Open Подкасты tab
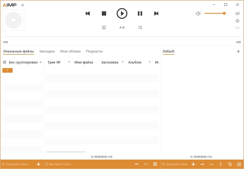The width and height of the screenshot is (244, 169). [x=94, y=51]
